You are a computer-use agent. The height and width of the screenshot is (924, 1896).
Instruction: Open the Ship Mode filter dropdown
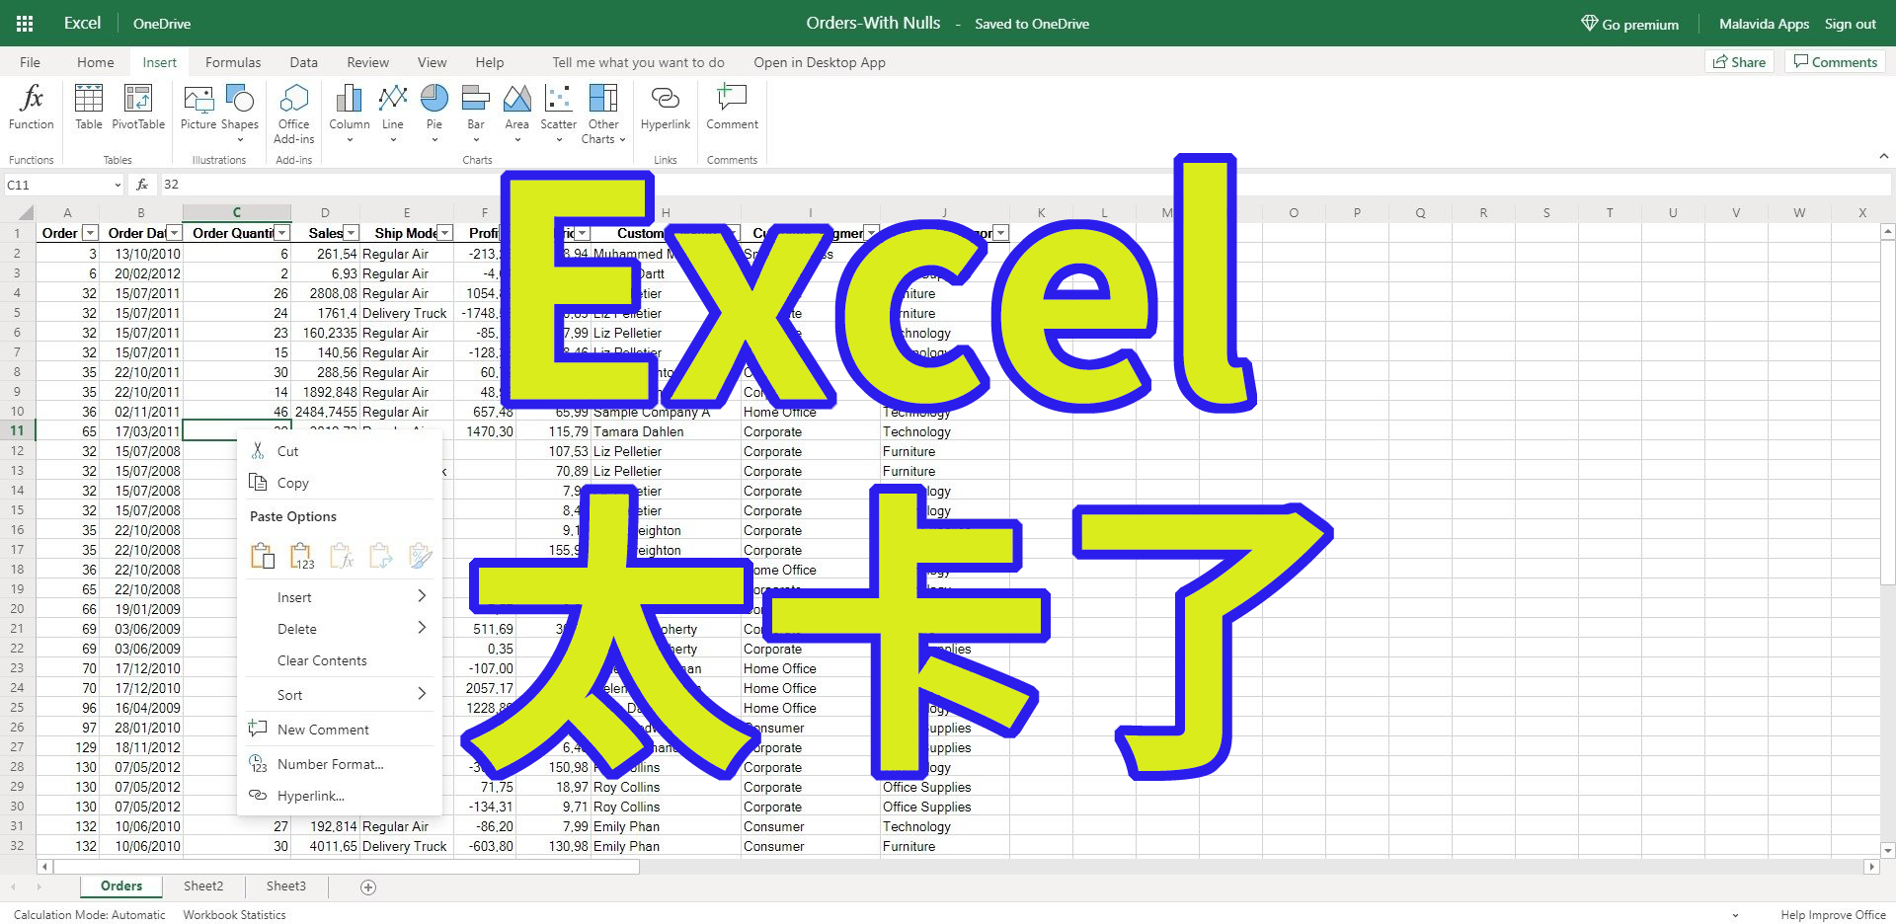coord(445,233)
